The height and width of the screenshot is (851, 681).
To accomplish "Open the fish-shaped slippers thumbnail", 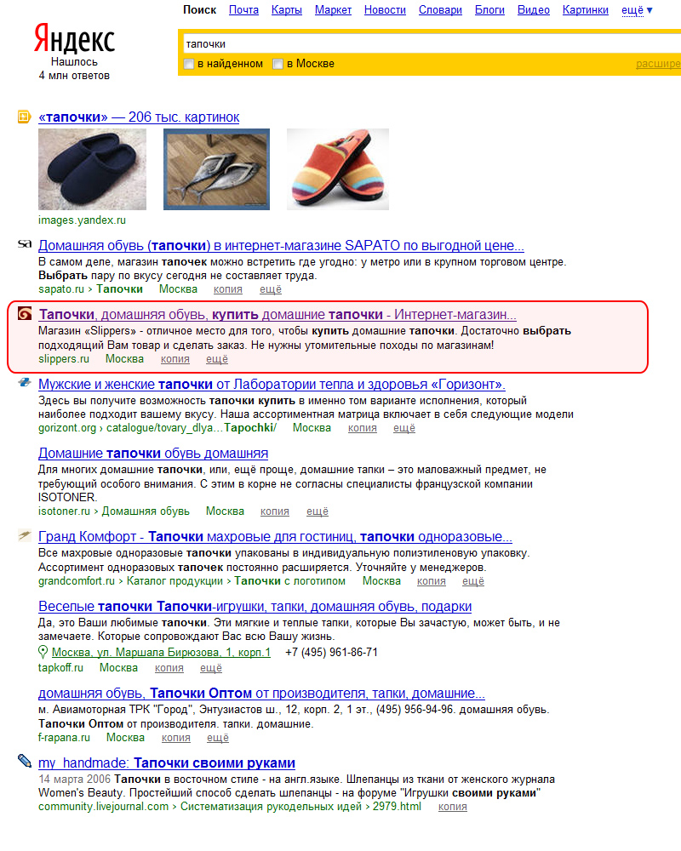I will pos(217,168).
